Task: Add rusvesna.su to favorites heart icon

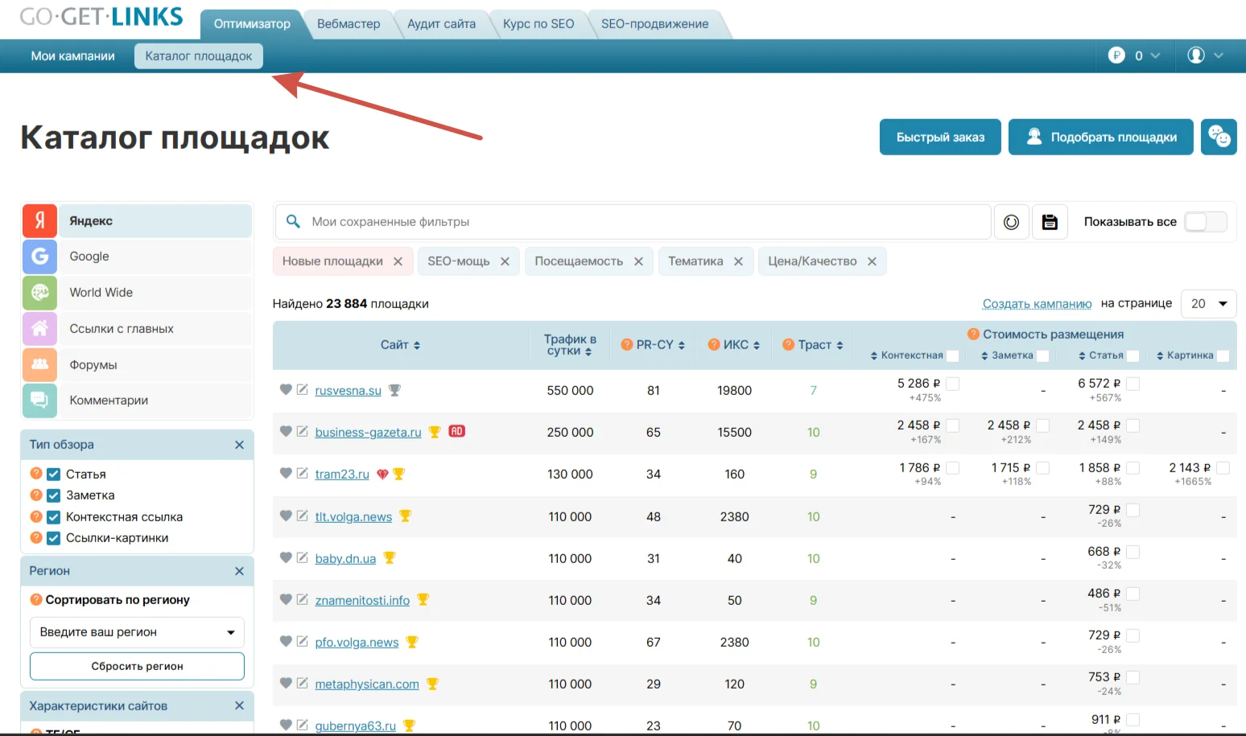Action: tap(286, 389)
